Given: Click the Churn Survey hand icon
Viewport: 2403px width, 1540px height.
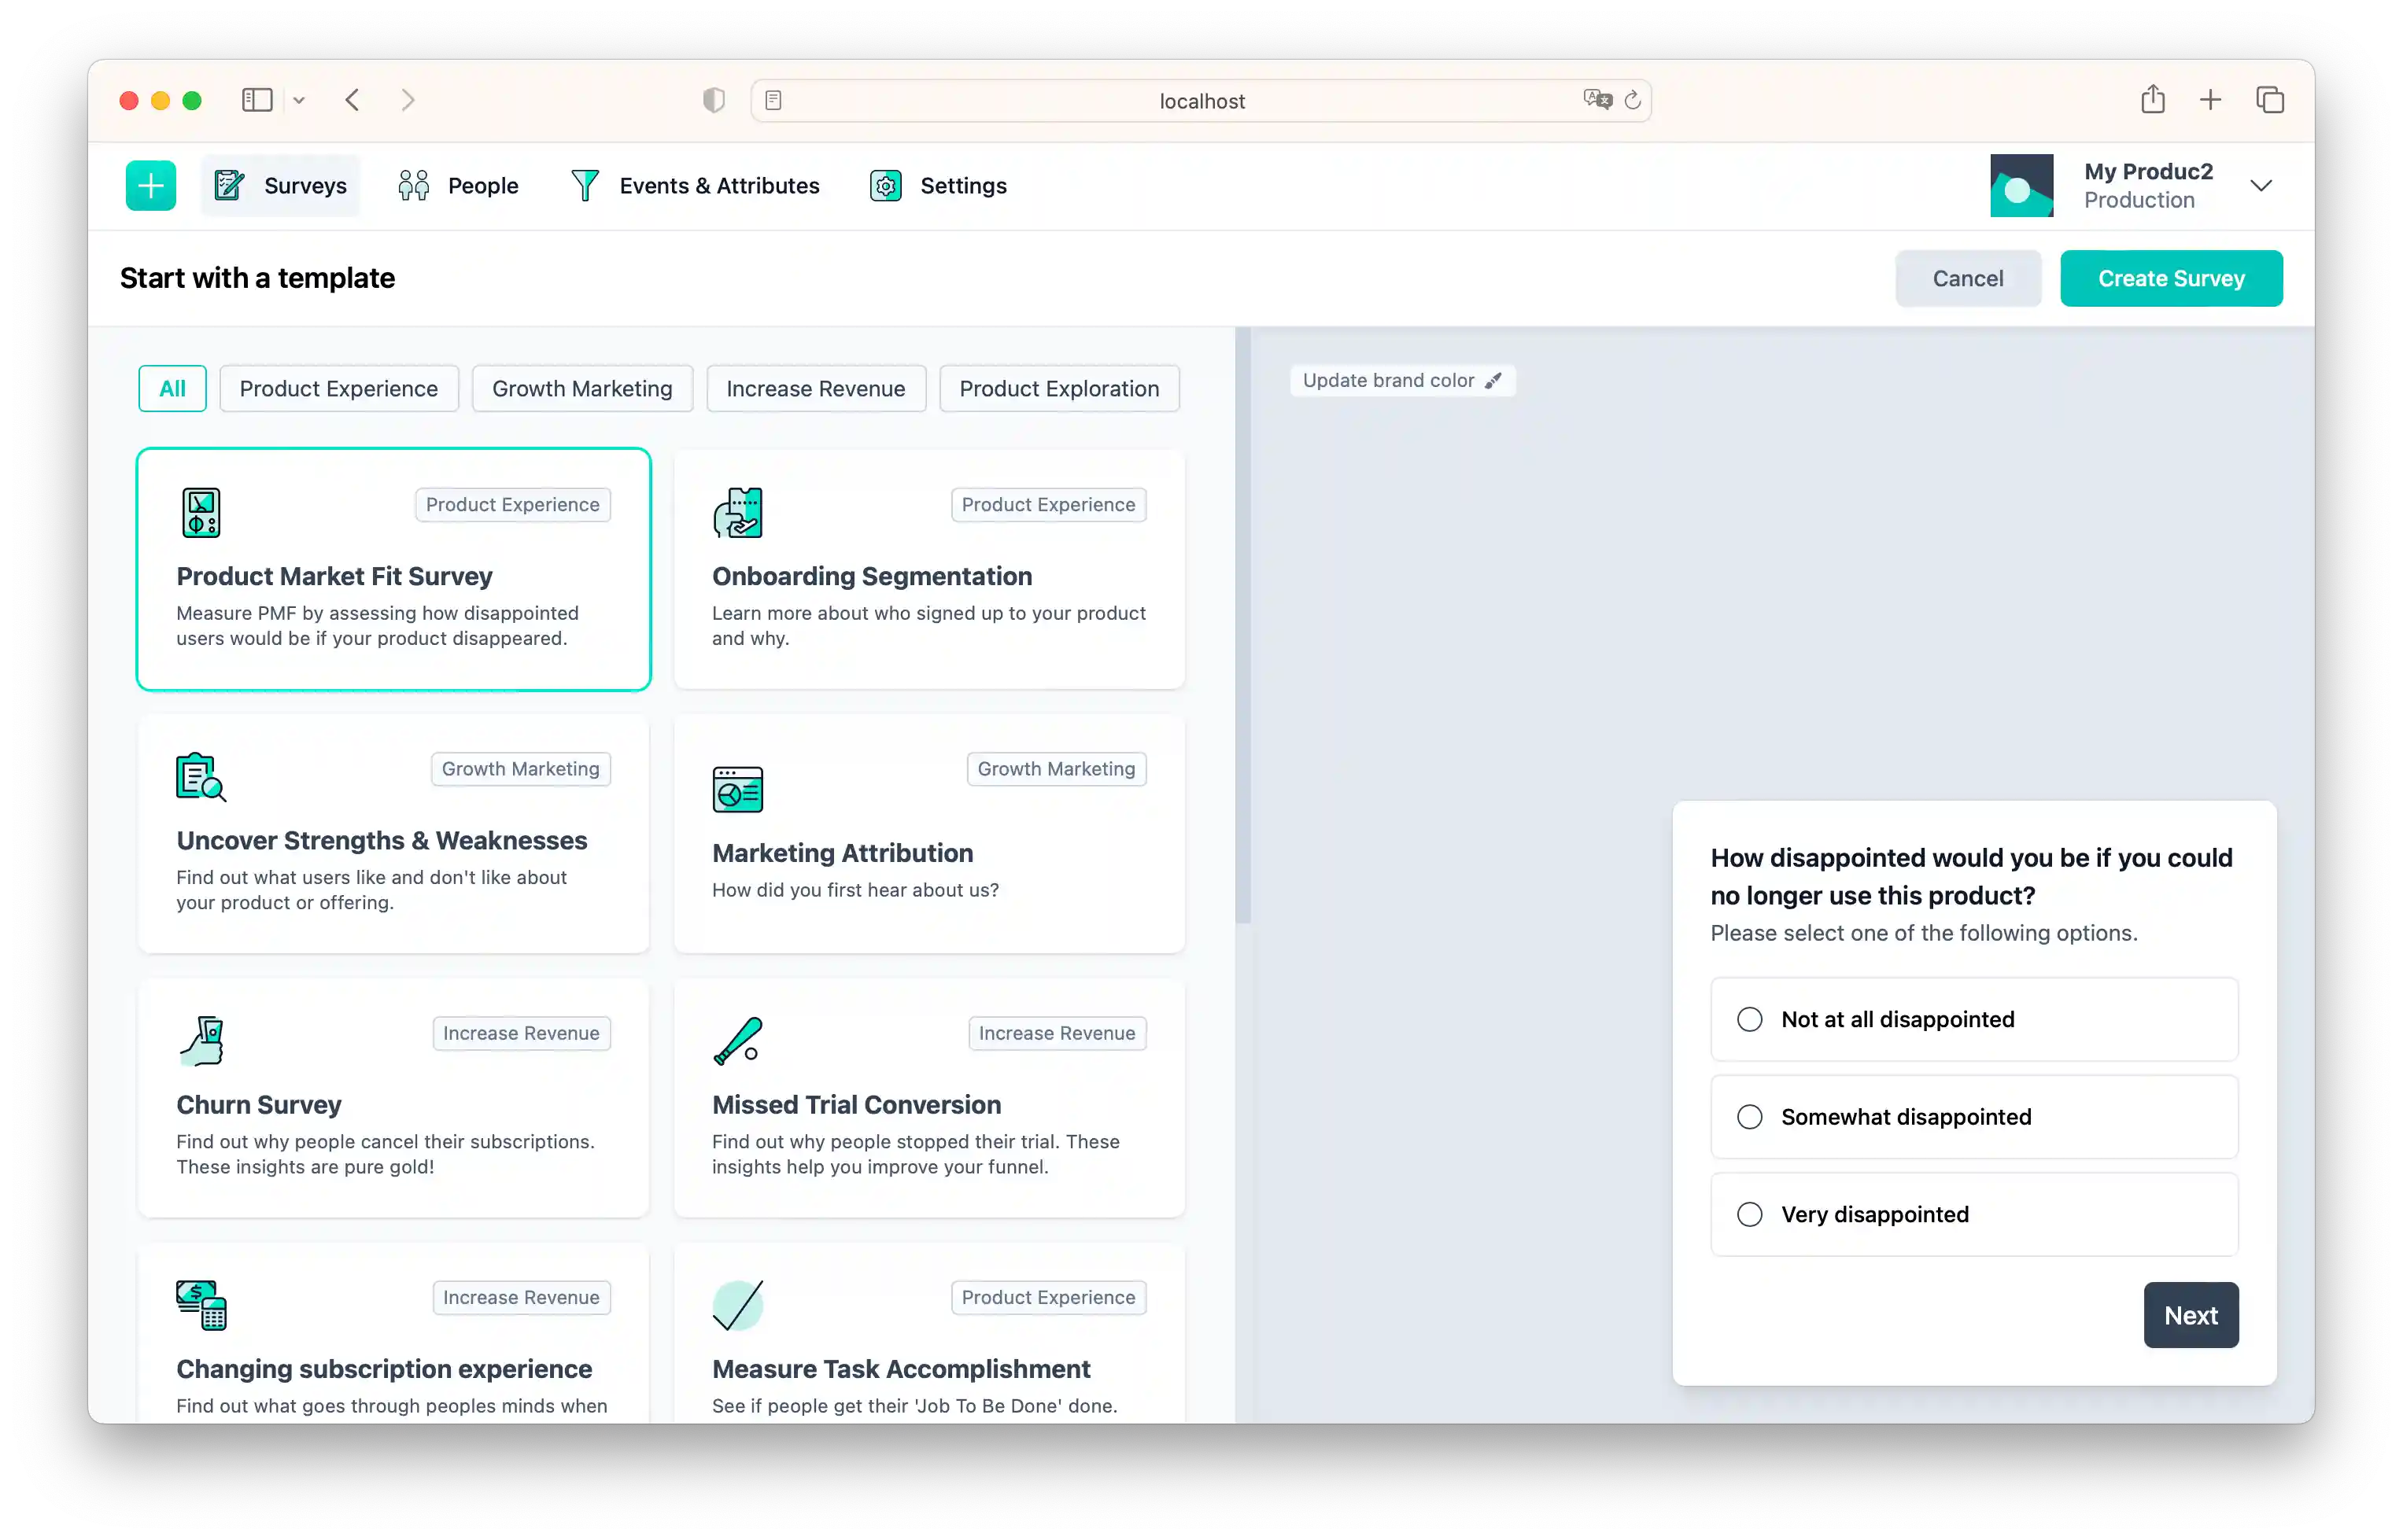Looking at the screenshot, I should (202, 1041).
